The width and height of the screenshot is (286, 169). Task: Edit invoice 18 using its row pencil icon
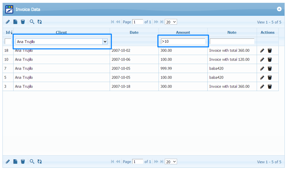tap(262, 50)
